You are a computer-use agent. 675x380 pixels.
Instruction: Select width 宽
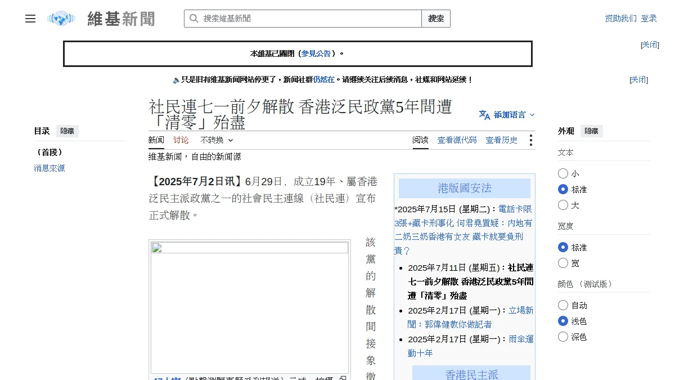[x=563, y=263]
